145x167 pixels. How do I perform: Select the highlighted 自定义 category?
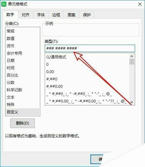(x=23, y=112)
